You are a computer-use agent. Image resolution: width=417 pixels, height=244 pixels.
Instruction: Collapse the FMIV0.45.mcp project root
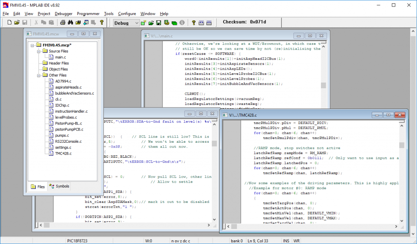[x=32, y=45]
